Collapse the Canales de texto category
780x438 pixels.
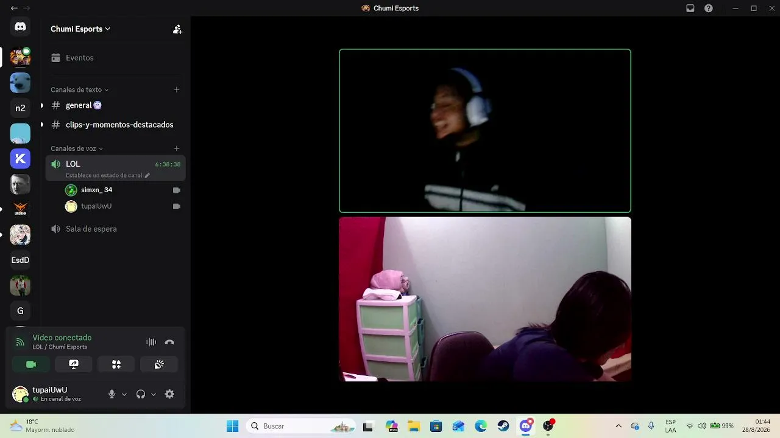click(x=80, y=89)
